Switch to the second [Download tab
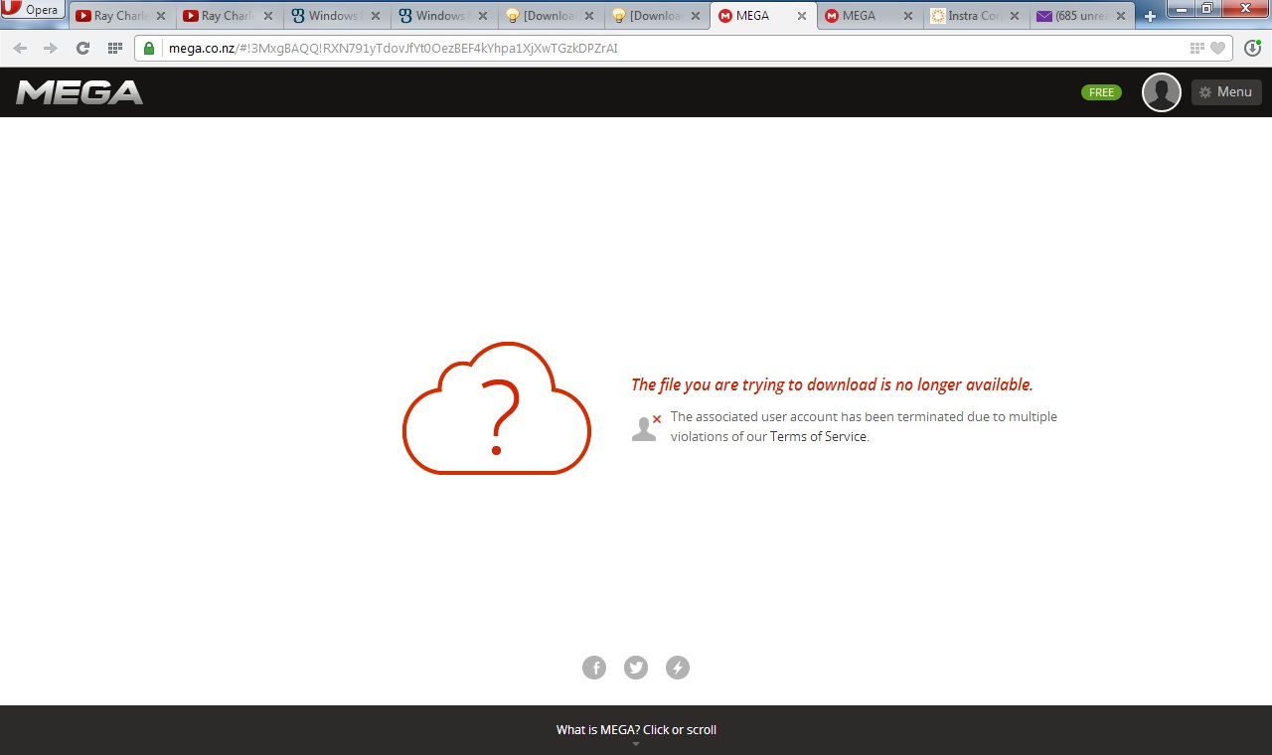This screenshot has width=1272, height=755. coord(657,16)
